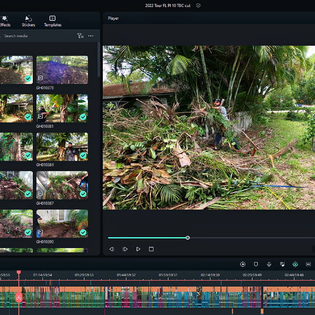
Task: Click the scissors split button on the playhead
Action: 19,297
